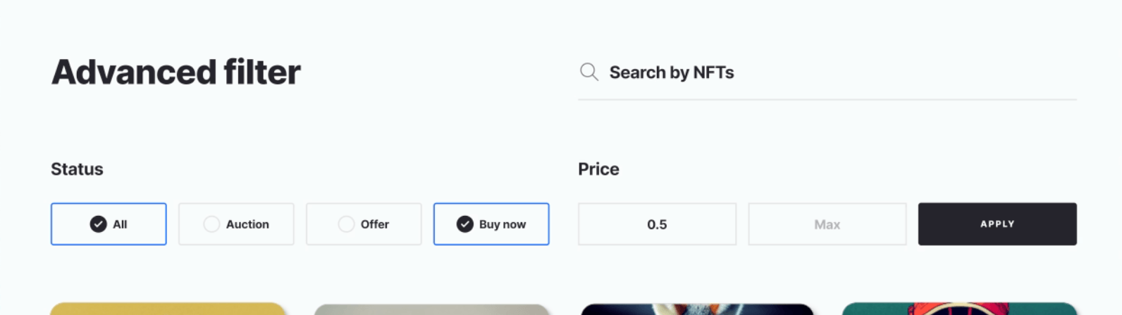Enable the Offer status label text
Viewport: 1122px width, 315px height.
tap(375, 224)
